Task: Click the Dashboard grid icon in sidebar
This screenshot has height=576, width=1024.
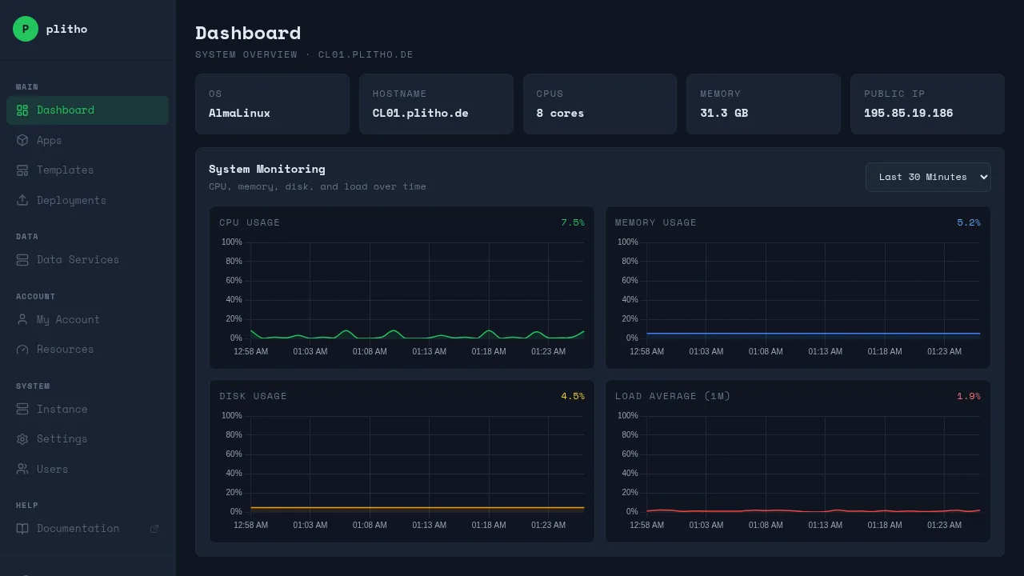Action: (22, 110)
